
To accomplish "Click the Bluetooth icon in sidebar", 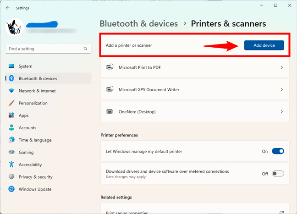I will point(11,78).
